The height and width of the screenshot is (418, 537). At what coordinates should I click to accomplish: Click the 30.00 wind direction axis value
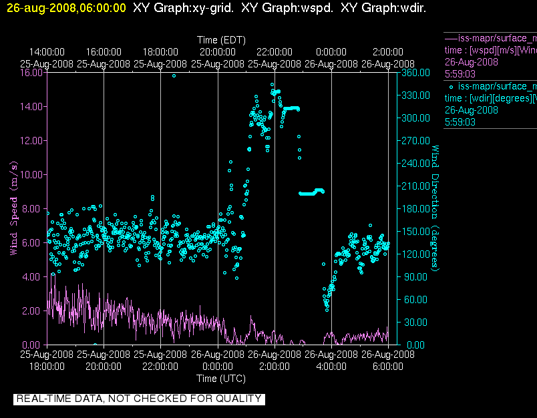(415, 322)
